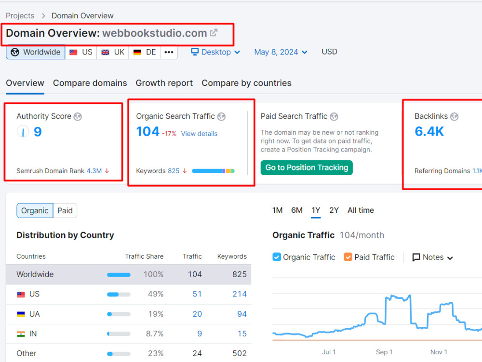This screenshot has width=482, height=362.
Task: Open the Compare domains tab
Action: point(90,83)
